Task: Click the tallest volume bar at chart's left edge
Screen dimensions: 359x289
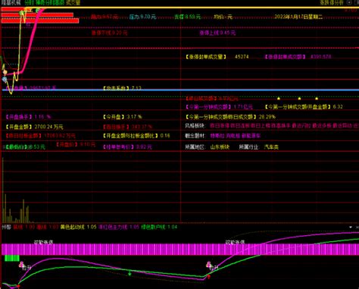Action: [3, 190]
